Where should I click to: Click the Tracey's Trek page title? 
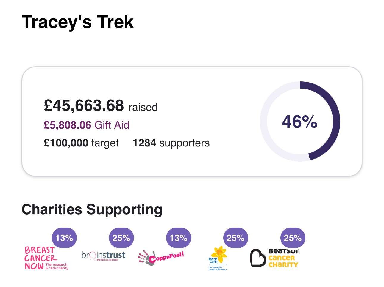[x=77, y=22]
